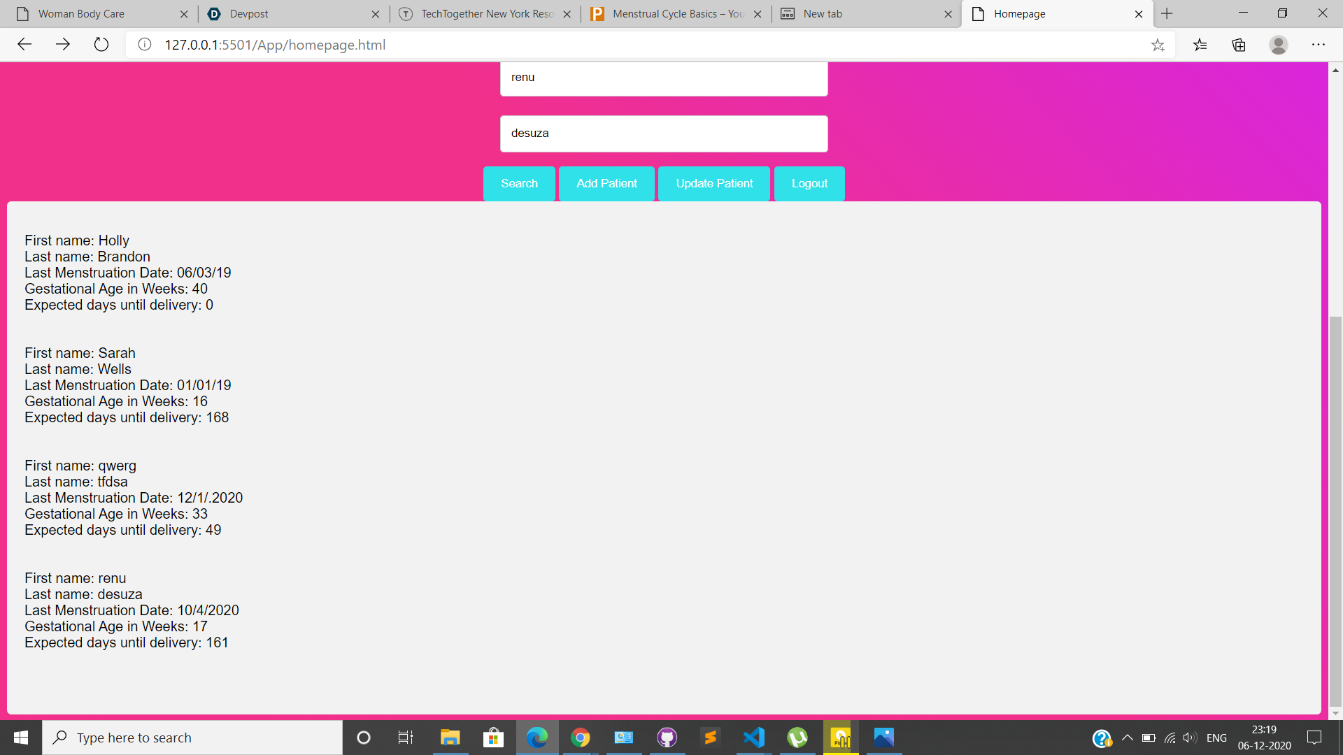Open the Favorites list icon
Image resolution: width=1343 pixels, height=755 pixels.
click(1200, 45)
